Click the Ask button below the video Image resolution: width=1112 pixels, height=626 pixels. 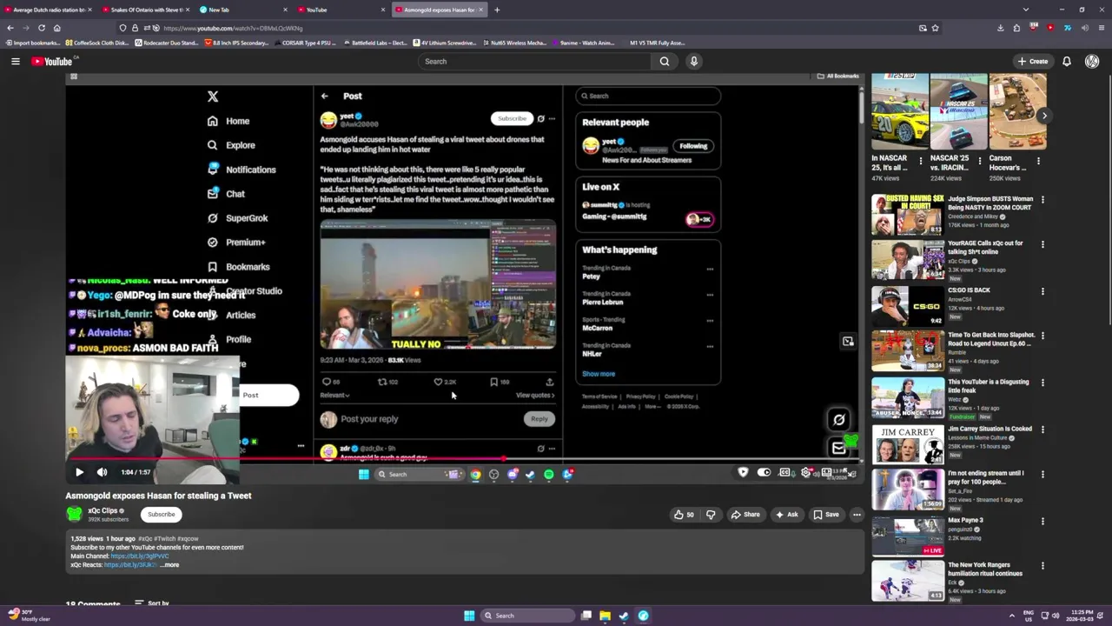(x=787, y=515)
